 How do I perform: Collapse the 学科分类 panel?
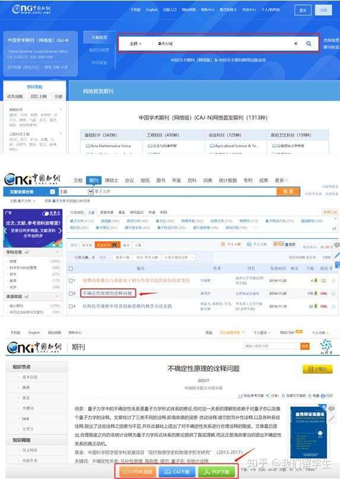57,253
